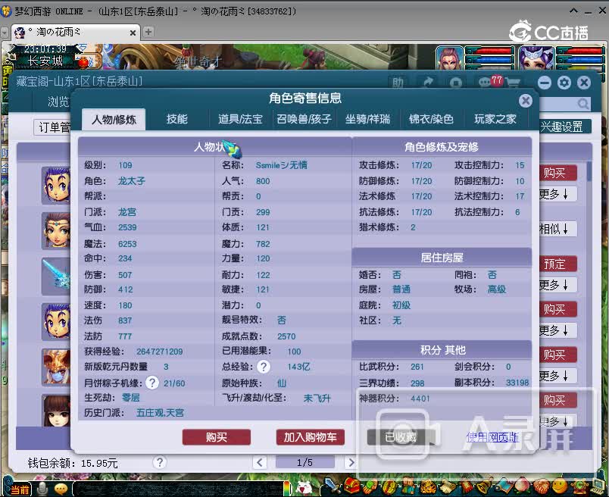
Task: Click the 获得经验 value 2647271209
Action: tap(159, 352)
